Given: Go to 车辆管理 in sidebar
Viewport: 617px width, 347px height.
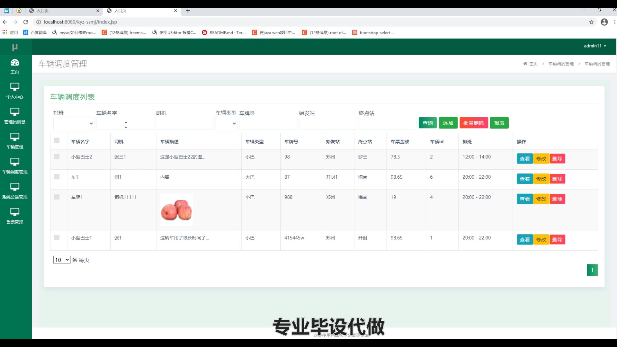Looking at the screenshot, I should (15, 141).
